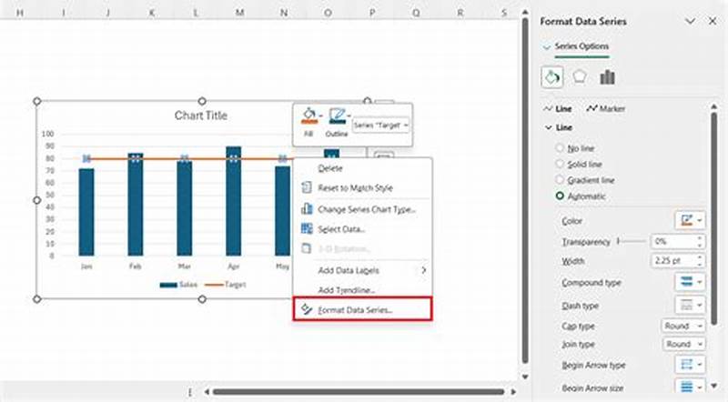Open the Dash type dropdown
The width and height of the screenshot is (728, 402).
[x=690, y=305]
